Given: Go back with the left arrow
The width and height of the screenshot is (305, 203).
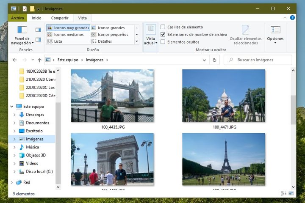Looking at the screenshot, I should (x=14, y=60).
